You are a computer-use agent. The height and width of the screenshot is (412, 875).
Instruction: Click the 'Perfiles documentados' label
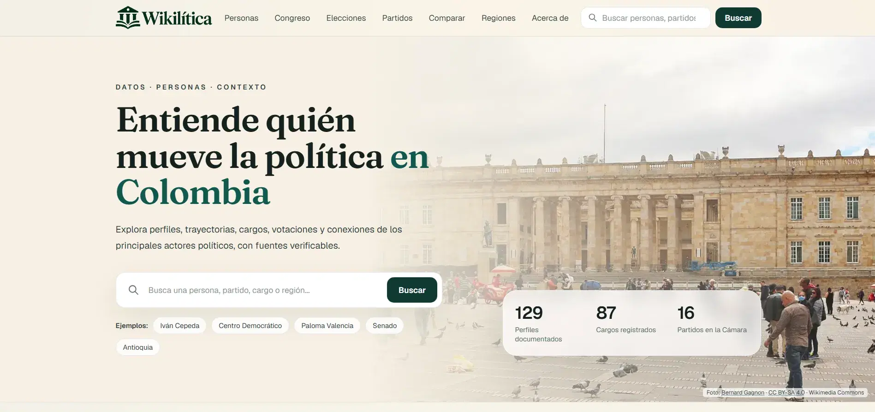538,334
